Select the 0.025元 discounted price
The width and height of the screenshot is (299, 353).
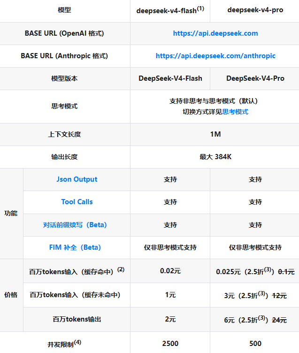tap(228, 272)
